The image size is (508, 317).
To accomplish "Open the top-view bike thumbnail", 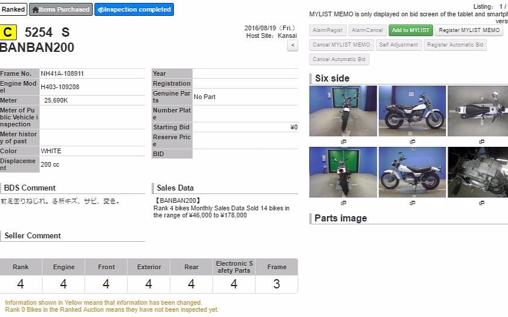I will 478,111.
